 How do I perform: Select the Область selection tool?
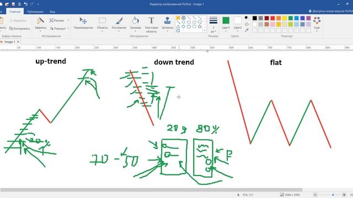102,23
